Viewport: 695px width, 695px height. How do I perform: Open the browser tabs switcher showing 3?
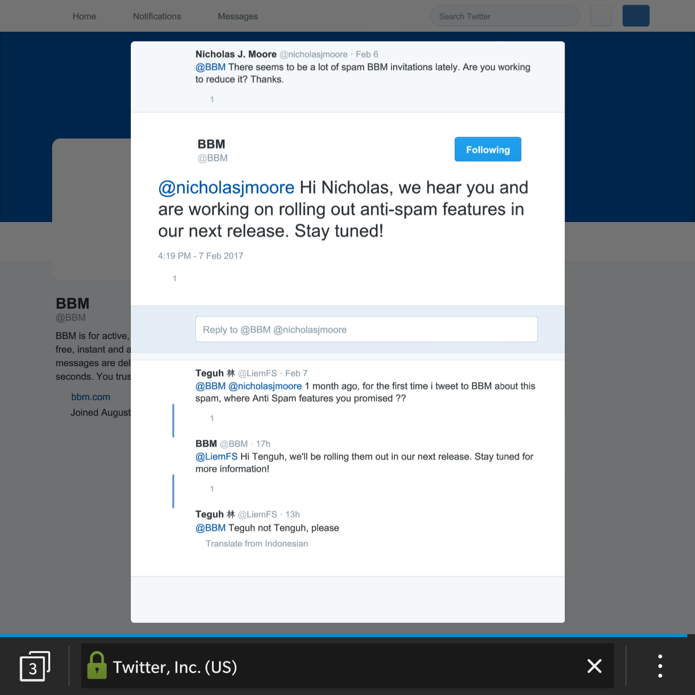34,667
